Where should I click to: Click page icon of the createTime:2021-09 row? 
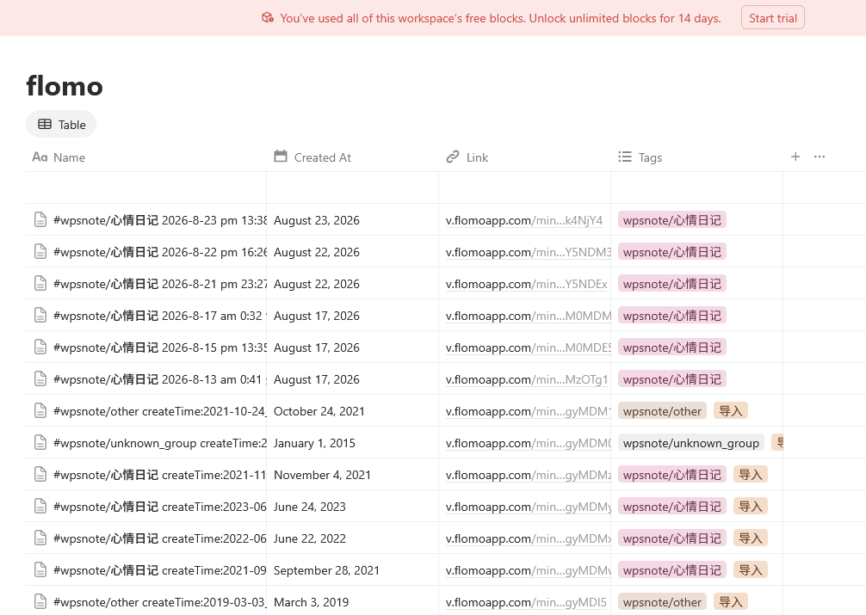40,570
